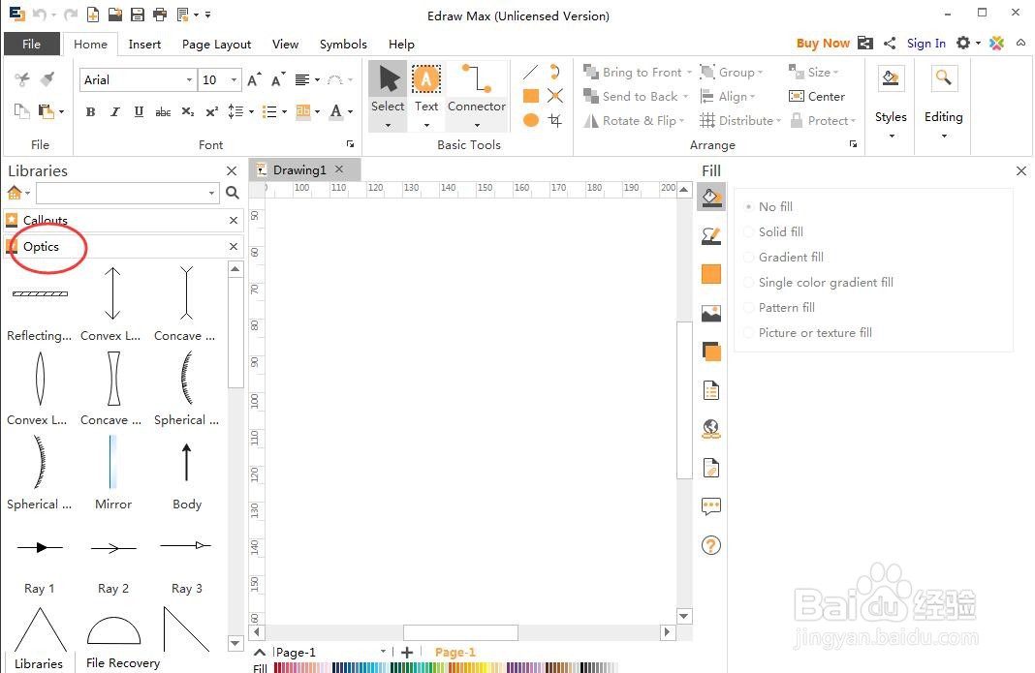Close the Callouts library
The width and height of the screenshot is (1035, 673).
233,221
